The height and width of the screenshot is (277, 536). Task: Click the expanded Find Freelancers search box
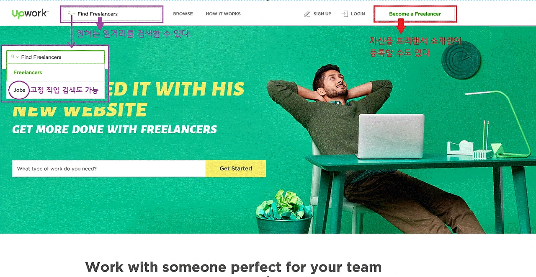[x=55, y=57]
